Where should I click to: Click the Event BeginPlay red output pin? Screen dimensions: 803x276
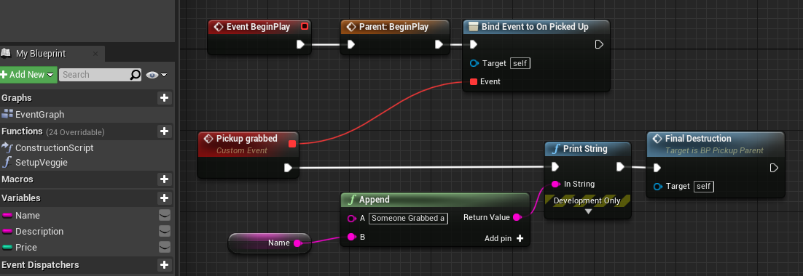pos(304,27)
